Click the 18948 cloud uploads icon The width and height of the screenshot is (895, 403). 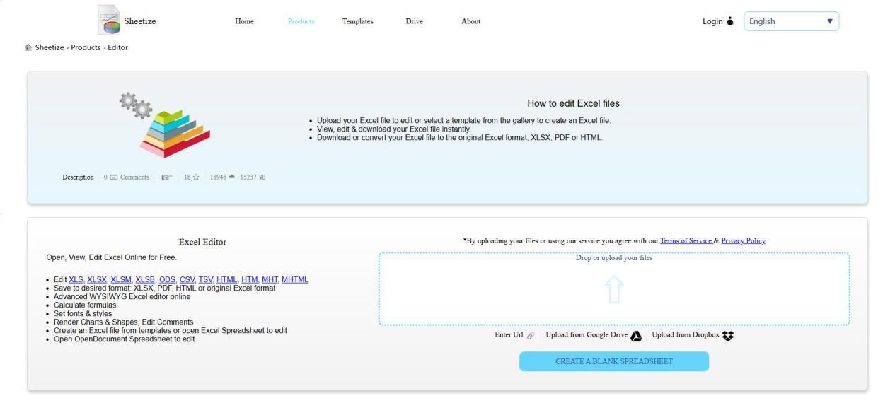pos(231,177)
